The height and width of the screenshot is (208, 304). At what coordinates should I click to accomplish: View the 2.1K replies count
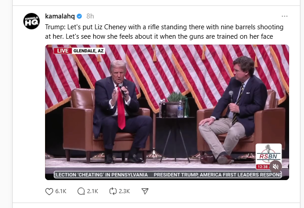point(92,191)
